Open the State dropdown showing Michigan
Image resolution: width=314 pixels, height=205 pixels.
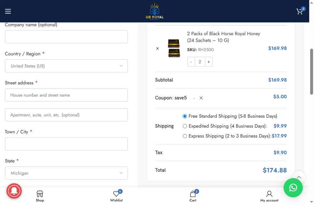(x=66, y=173)
